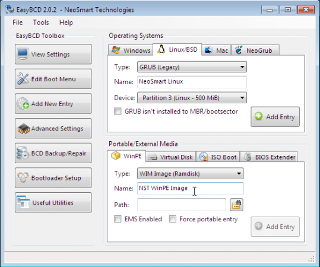
Task: Switch to the NeoGrub tab
Action: [x=255, y=50]
